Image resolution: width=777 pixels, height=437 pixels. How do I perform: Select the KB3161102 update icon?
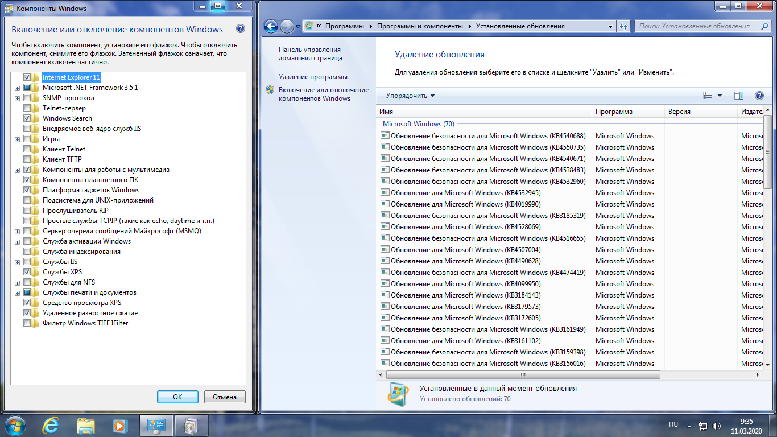(x=385, y=340)
